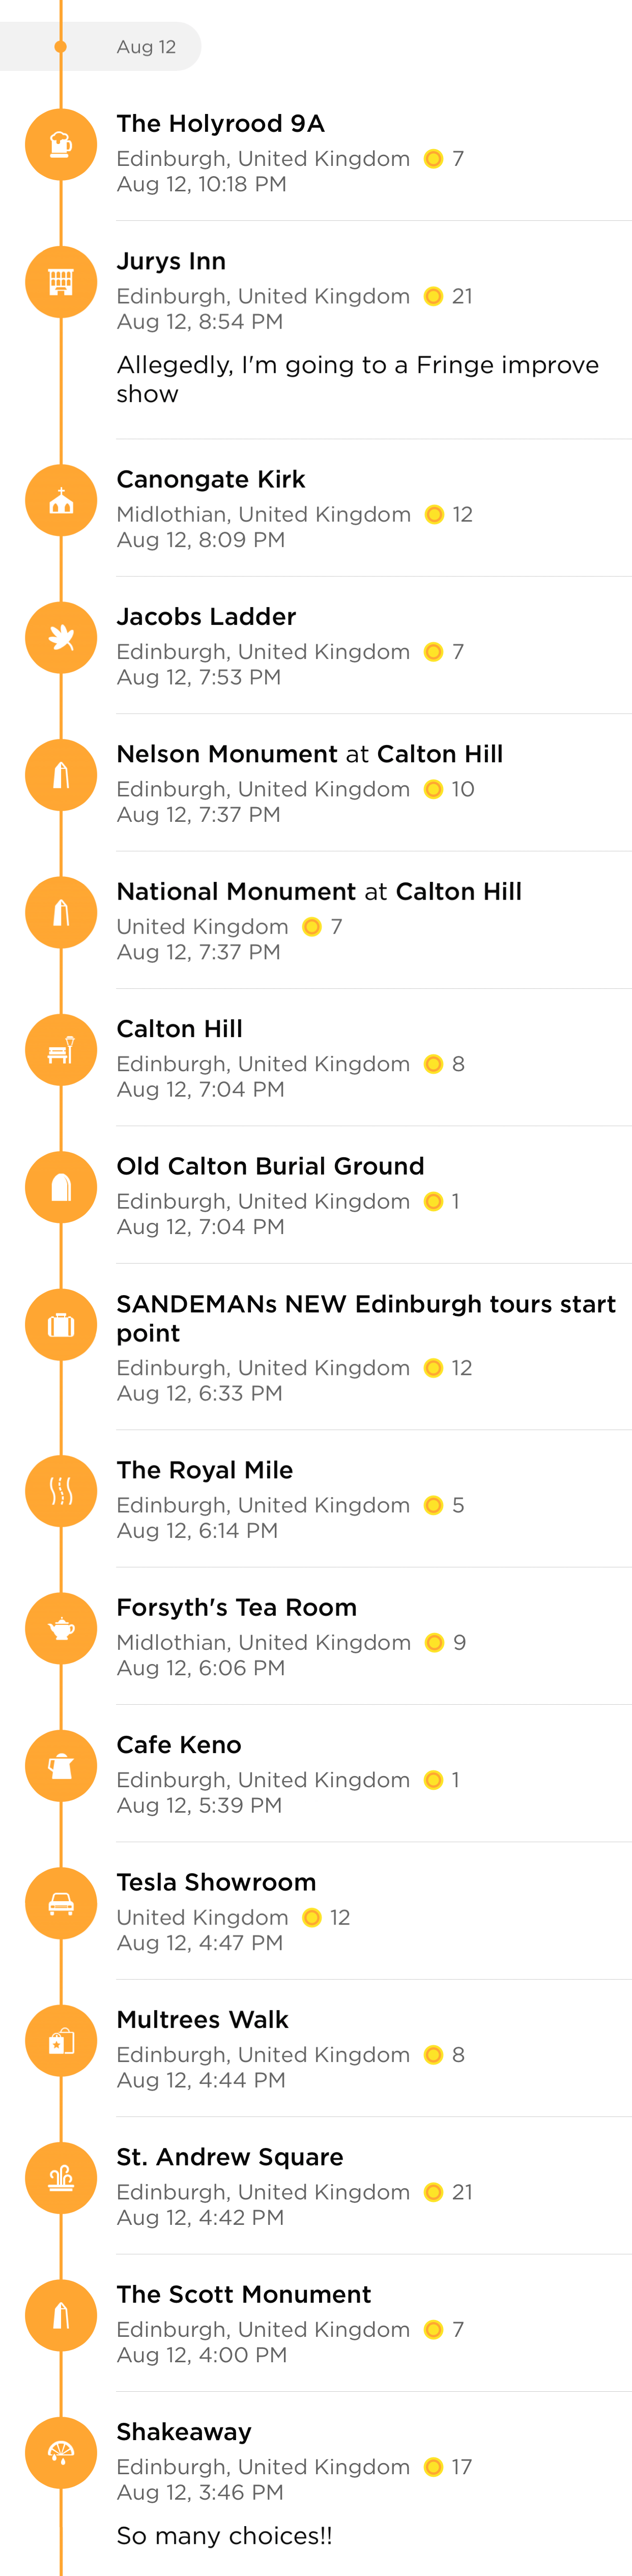Tap the coin icon beside Jurys Inn's 21 points

pos(433,296)
